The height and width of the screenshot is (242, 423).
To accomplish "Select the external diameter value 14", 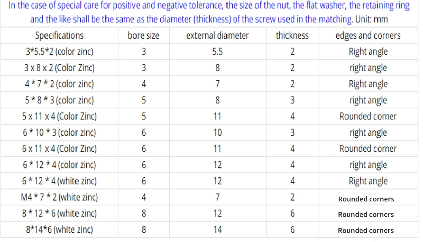I will coord(217,230).
